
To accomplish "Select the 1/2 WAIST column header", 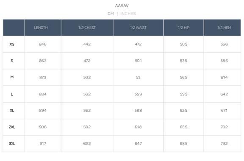I will pyautogui.click(x=138, y=28).
